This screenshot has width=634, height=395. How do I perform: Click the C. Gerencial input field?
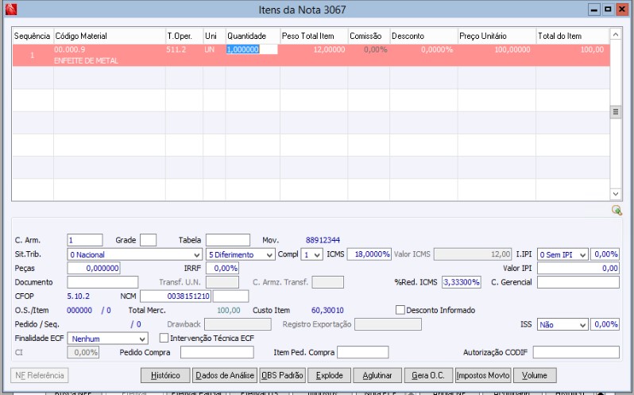point(578,282)
